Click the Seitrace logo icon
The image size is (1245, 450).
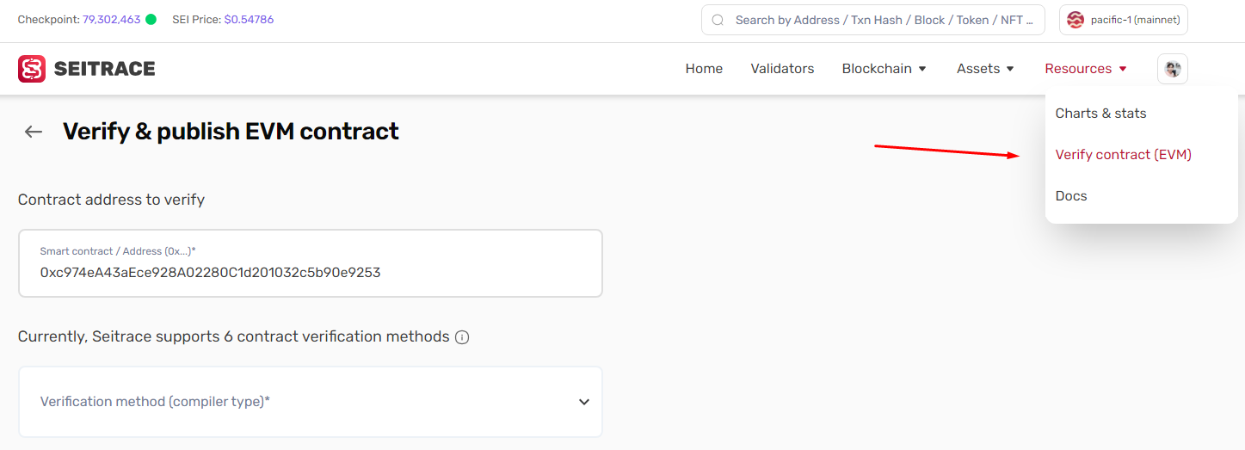coord(32,69)
